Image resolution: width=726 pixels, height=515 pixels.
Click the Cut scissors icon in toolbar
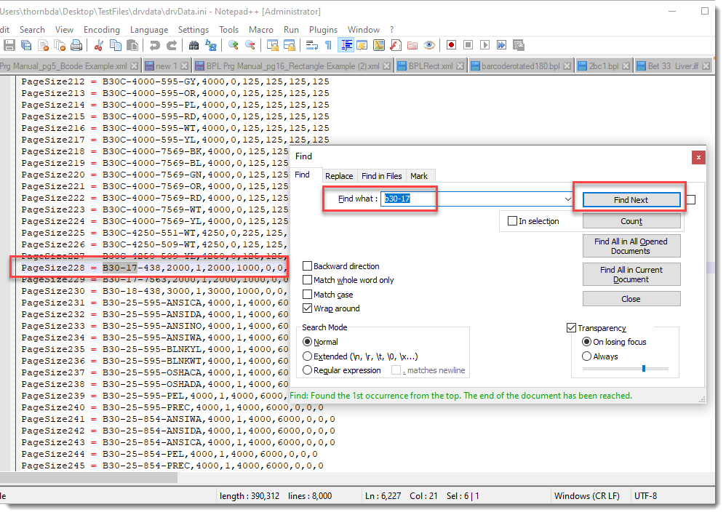pyautogui.click(x=99, y=45)
